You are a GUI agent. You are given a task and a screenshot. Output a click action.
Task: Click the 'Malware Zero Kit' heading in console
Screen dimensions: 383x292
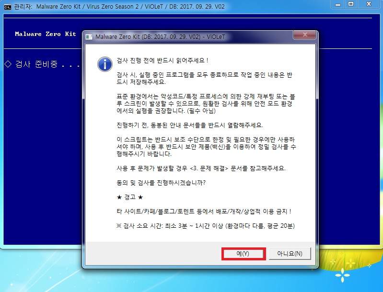click(46, 34)
